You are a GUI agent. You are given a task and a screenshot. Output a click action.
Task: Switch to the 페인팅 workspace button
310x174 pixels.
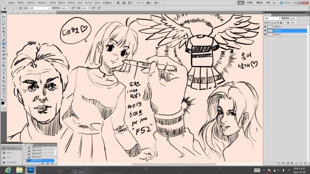259,2
